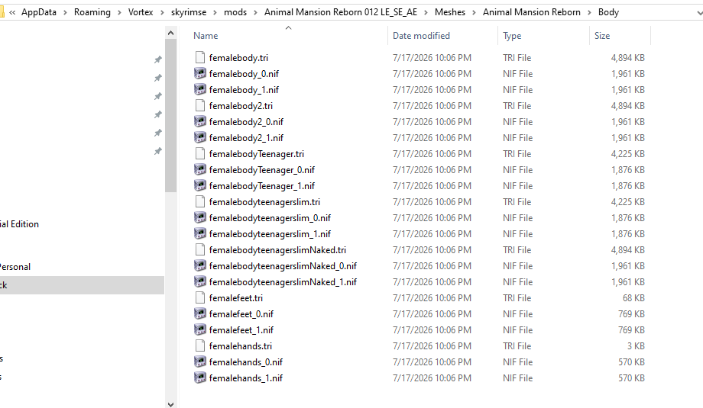Viewport: 703px width, 408px height.
Task: Select the femalefeet.tri file icon
Action: coord(200,298)
